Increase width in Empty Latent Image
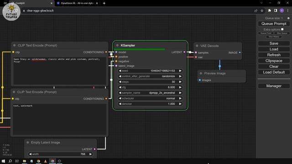Image resolution: width=292 pixels, height=164 pixels. click(x=90, y=154)
